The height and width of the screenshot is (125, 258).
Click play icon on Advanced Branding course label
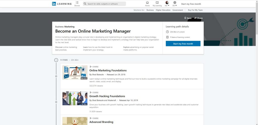click(90, 118)
